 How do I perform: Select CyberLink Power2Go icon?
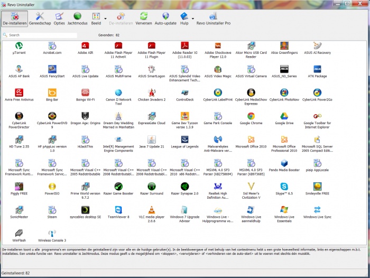pyautogui.click(x=317, y=92)
